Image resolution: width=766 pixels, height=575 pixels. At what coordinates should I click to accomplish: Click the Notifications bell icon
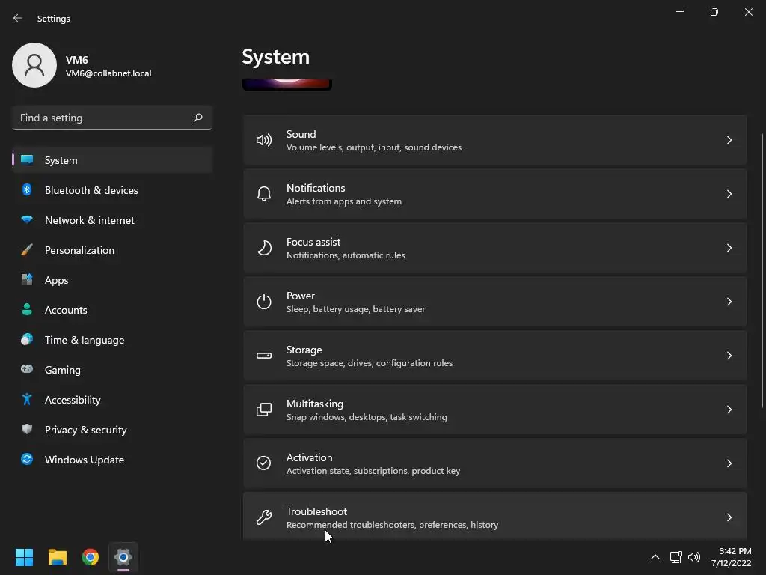point(264,194)
